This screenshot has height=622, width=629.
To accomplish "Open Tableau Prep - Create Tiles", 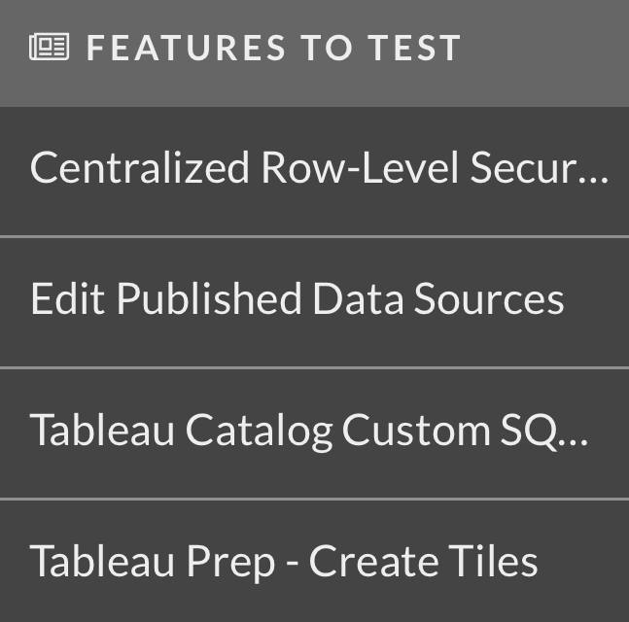I will [315, 562].
